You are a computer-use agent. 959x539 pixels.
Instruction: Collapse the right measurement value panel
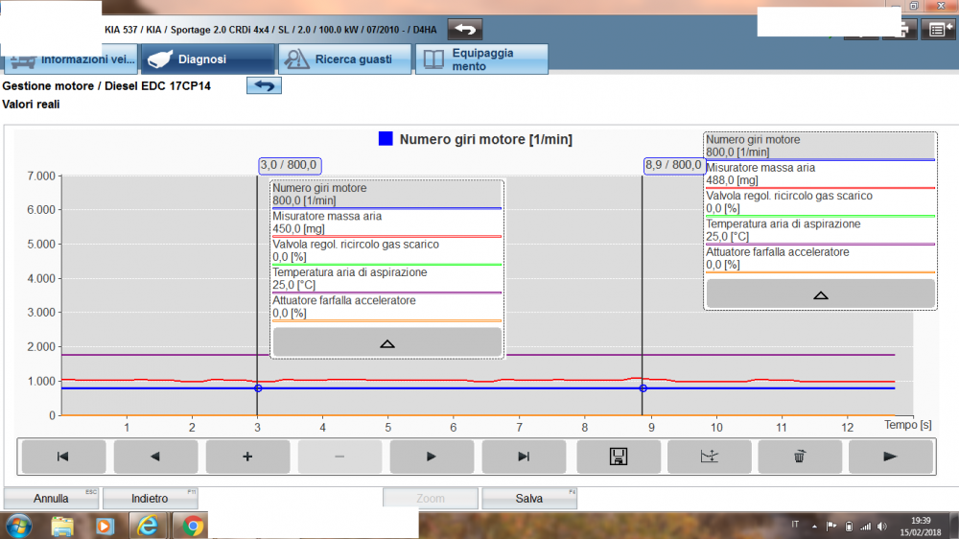(x=820, y=294)
